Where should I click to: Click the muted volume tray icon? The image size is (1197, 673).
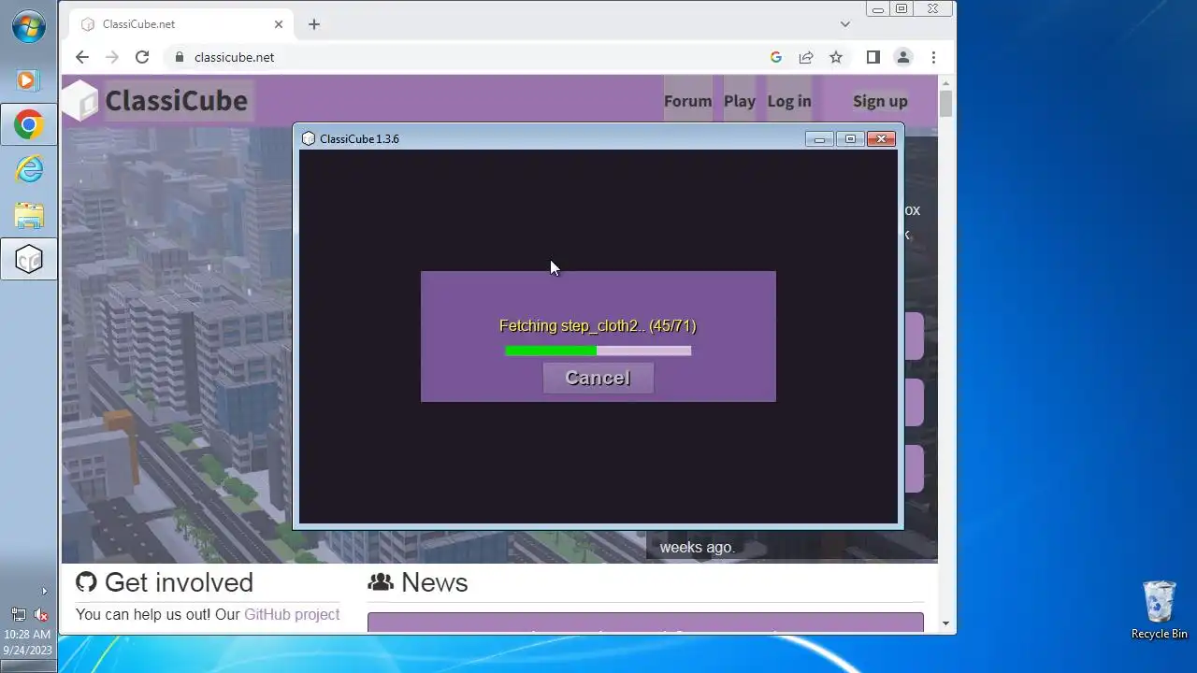pos(40,614)
